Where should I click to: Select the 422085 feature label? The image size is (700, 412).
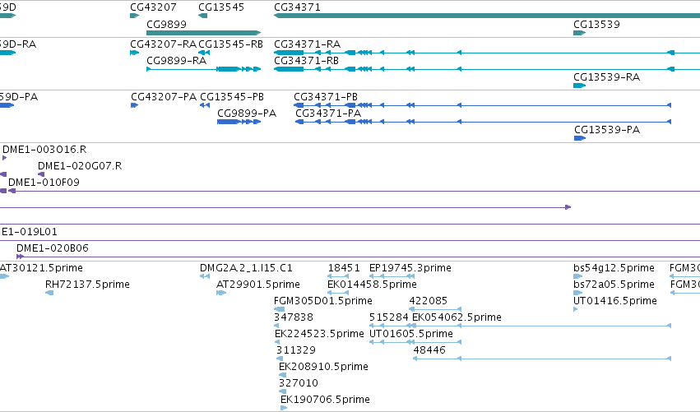pos(428,301)
